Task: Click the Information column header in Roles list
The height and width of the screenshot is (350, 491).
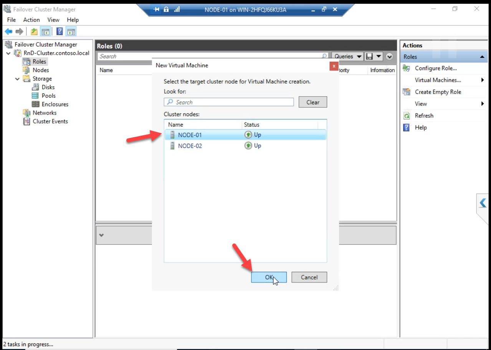Action: coord(382,70)
